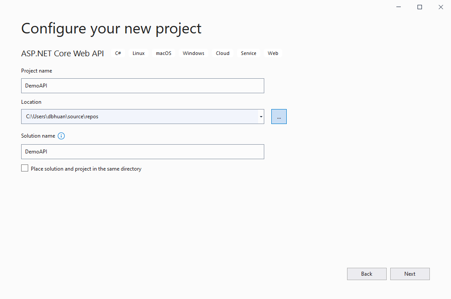Screen dimensions: 451x299
Task: Go Back to the previous step
Action: pos(366,274)
